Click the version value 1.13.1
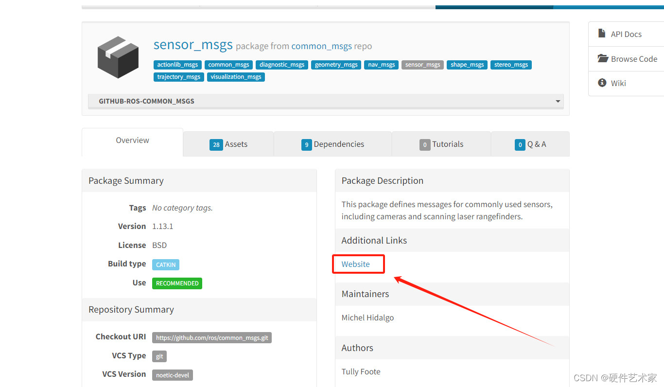The height and width of the screenshot is (387, 664). coord(163,226)
